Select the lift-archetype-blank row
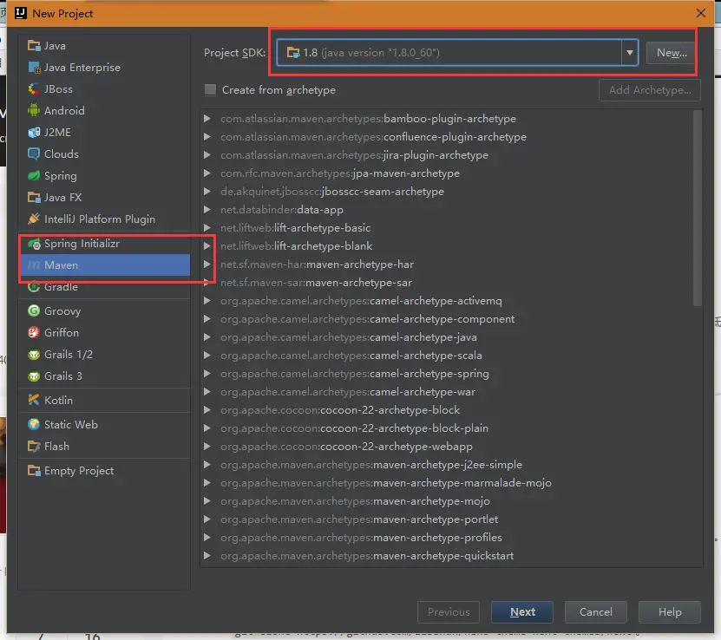 click(x=447, y=246)
